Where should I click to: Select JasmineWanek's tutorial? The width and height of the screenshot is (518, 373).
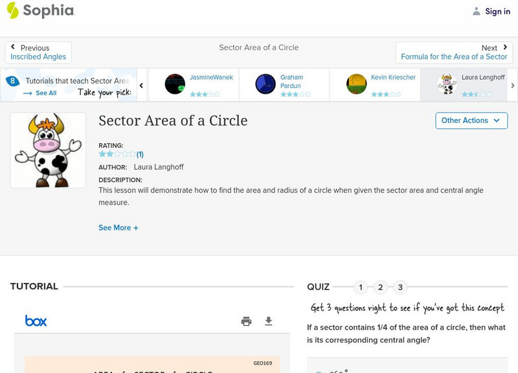(193, 84)
